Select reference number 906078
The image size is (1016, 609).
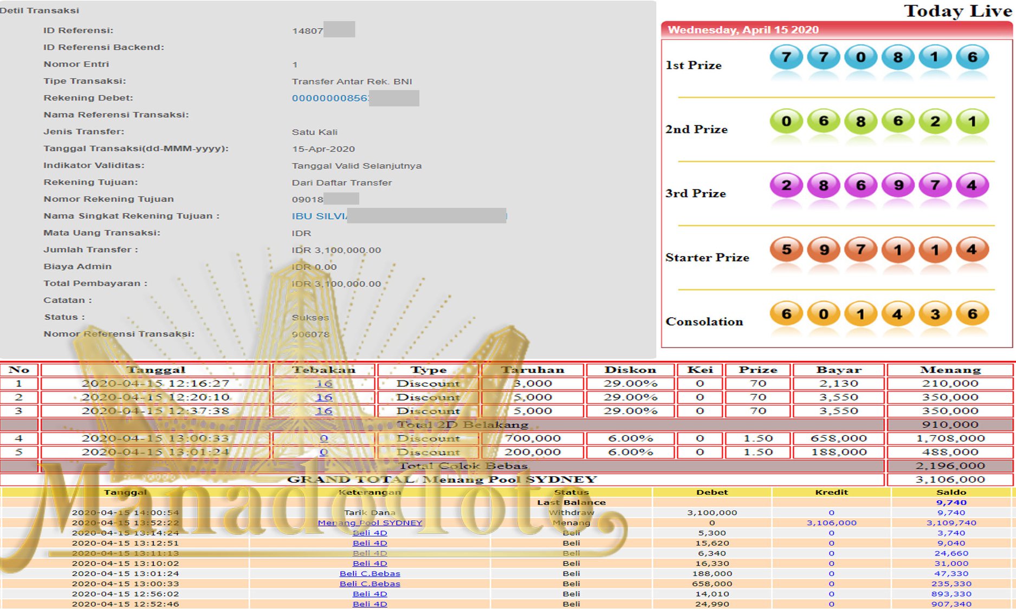310,335
